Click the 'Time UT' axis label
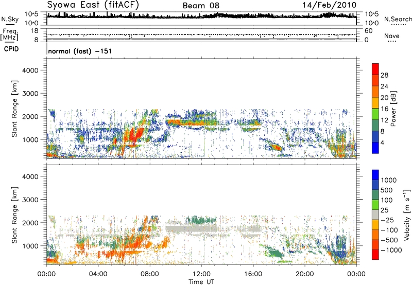 coord(201,282)
